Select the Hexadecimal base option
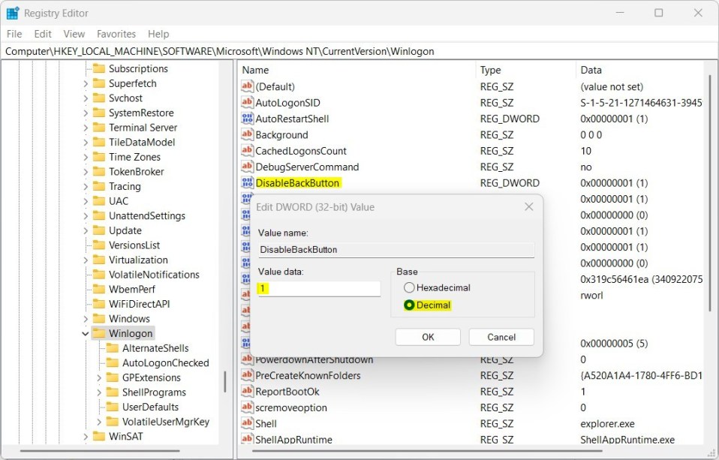The width and height of the screenshot is (719, 460). click(437, 287)
